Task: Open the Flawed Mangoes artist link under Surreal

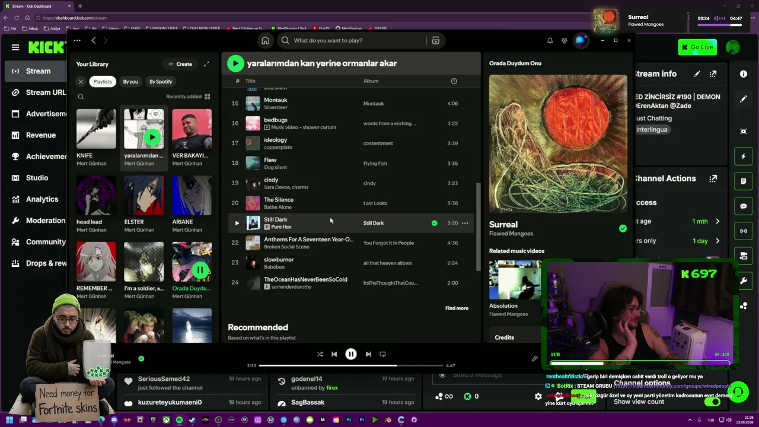Action: pos(511,234)
